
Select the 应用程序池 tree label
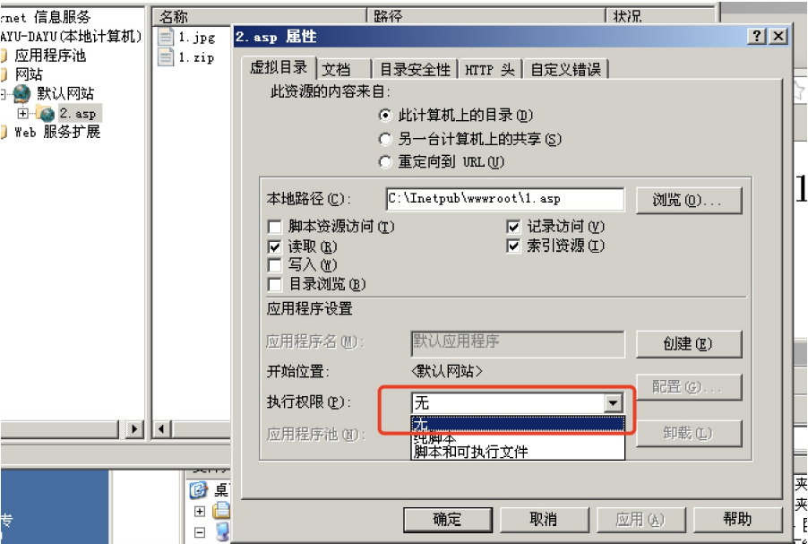[50, 56]
